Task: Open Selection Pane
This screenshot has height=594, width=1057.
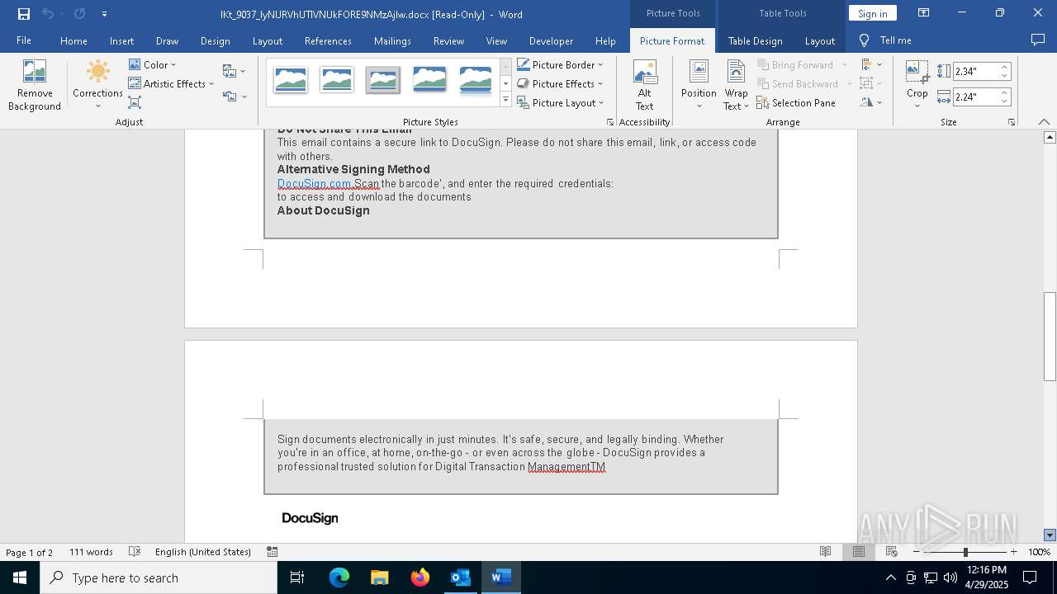Action: (x=796, y=102)
